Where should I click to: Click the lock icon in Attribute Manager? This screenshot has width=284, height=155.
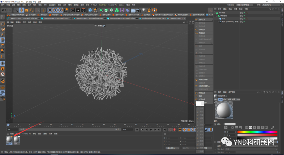(x=273, y=92)
